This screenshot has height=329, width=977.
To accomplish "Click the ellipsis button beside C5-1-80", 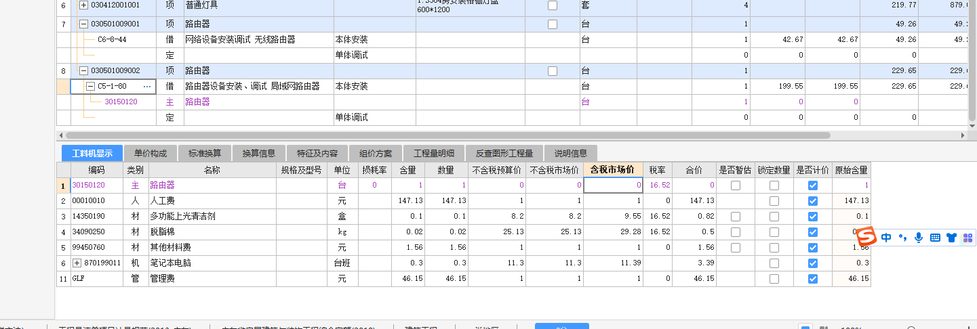I will pyautogui.click(x=147, y=87).
